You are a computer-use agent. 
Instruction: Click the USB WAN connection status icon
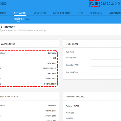pyautogui.click(x=92, y=4)
